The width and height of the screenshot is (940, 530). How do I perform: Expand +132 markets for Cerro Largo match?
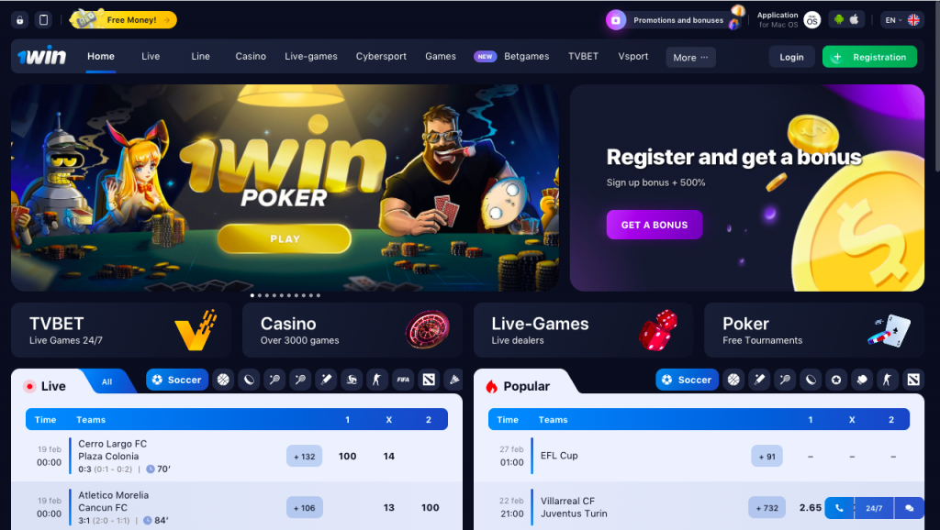click(305, 457)
